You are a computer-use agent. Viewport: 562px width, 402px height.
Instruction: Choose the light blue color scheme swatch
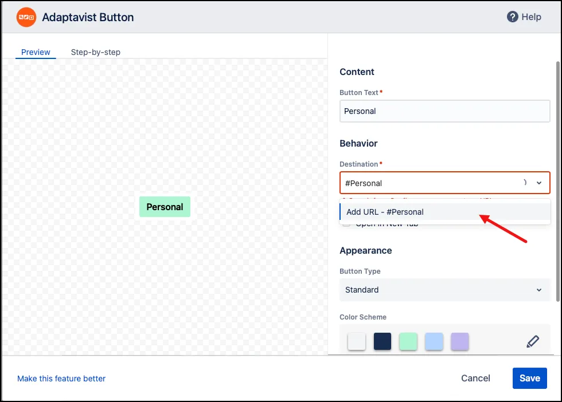[434, 341]
